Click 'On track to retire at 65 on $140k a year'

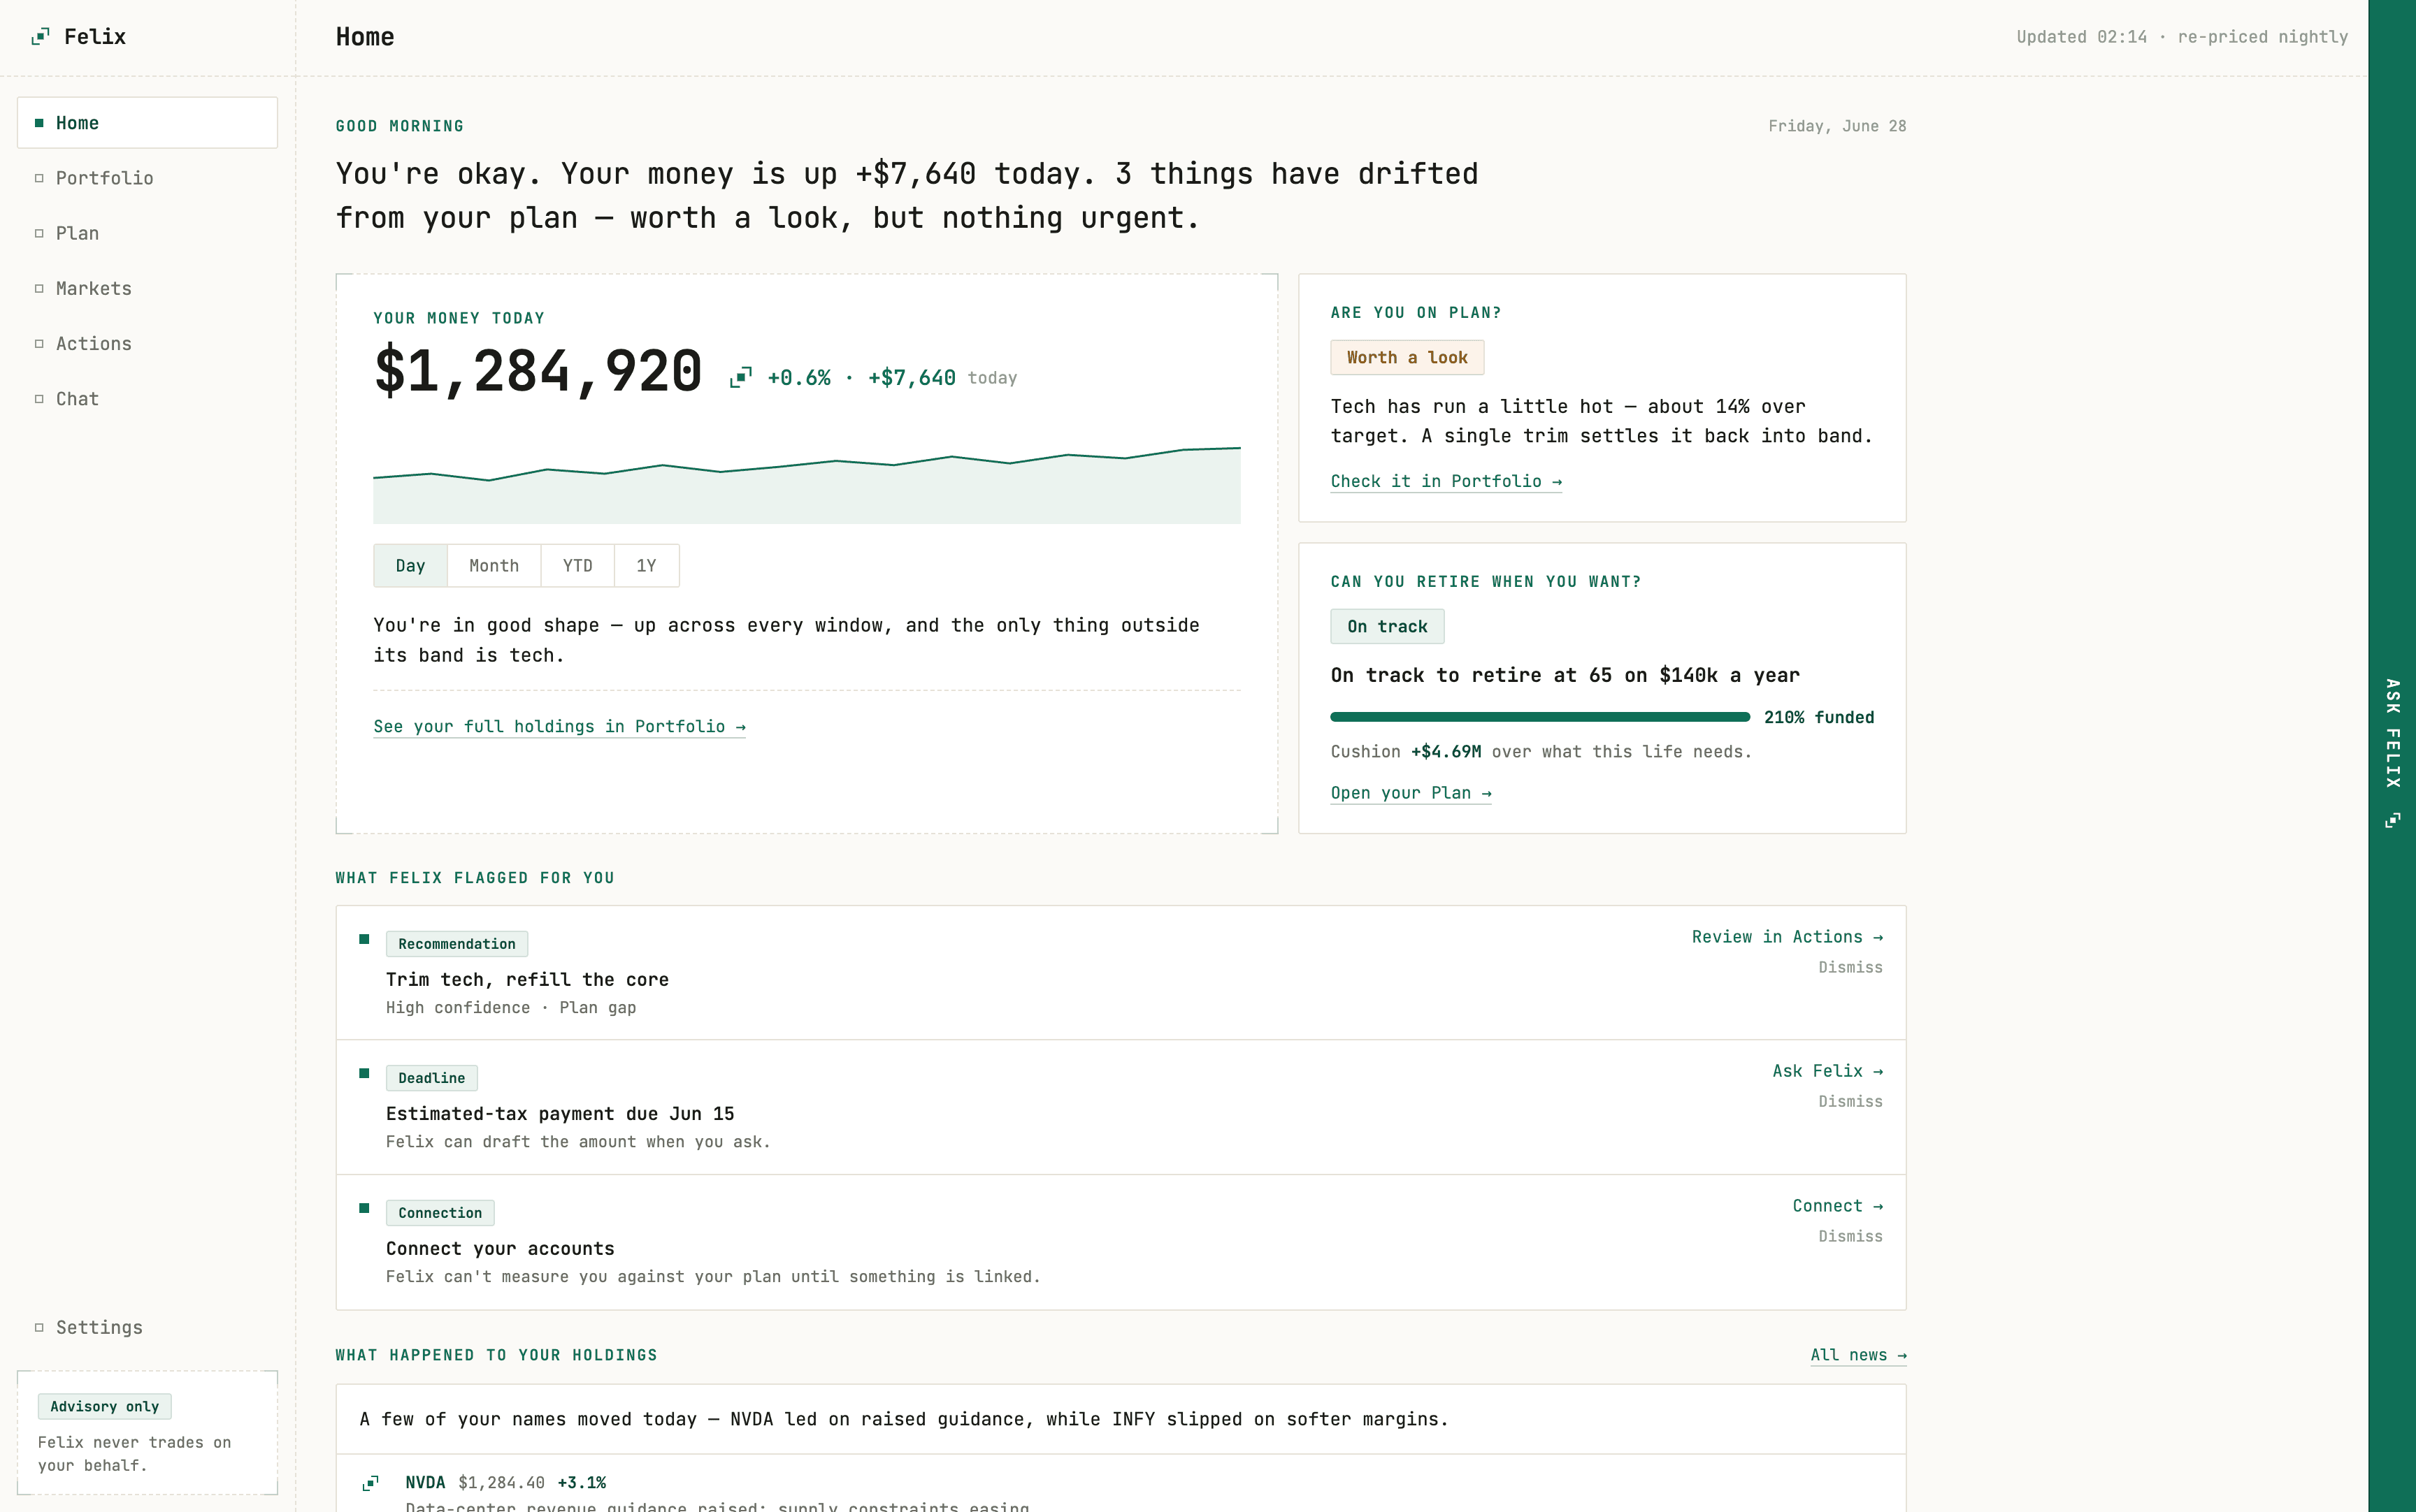click(1565, 676)
